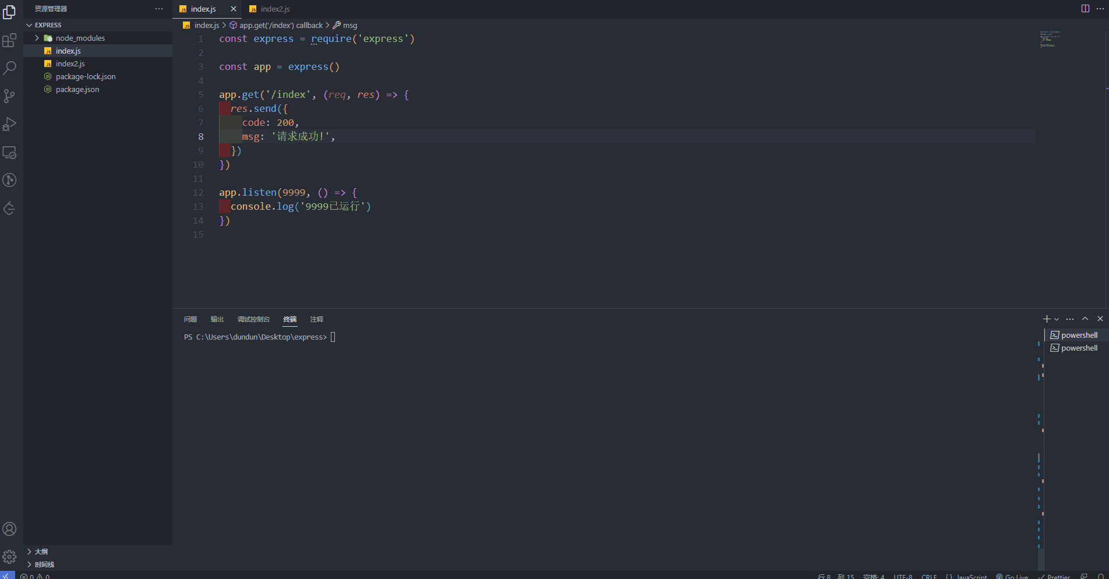
Task: Open the Search view in the activity bar
Action: (x=9, y=68)
